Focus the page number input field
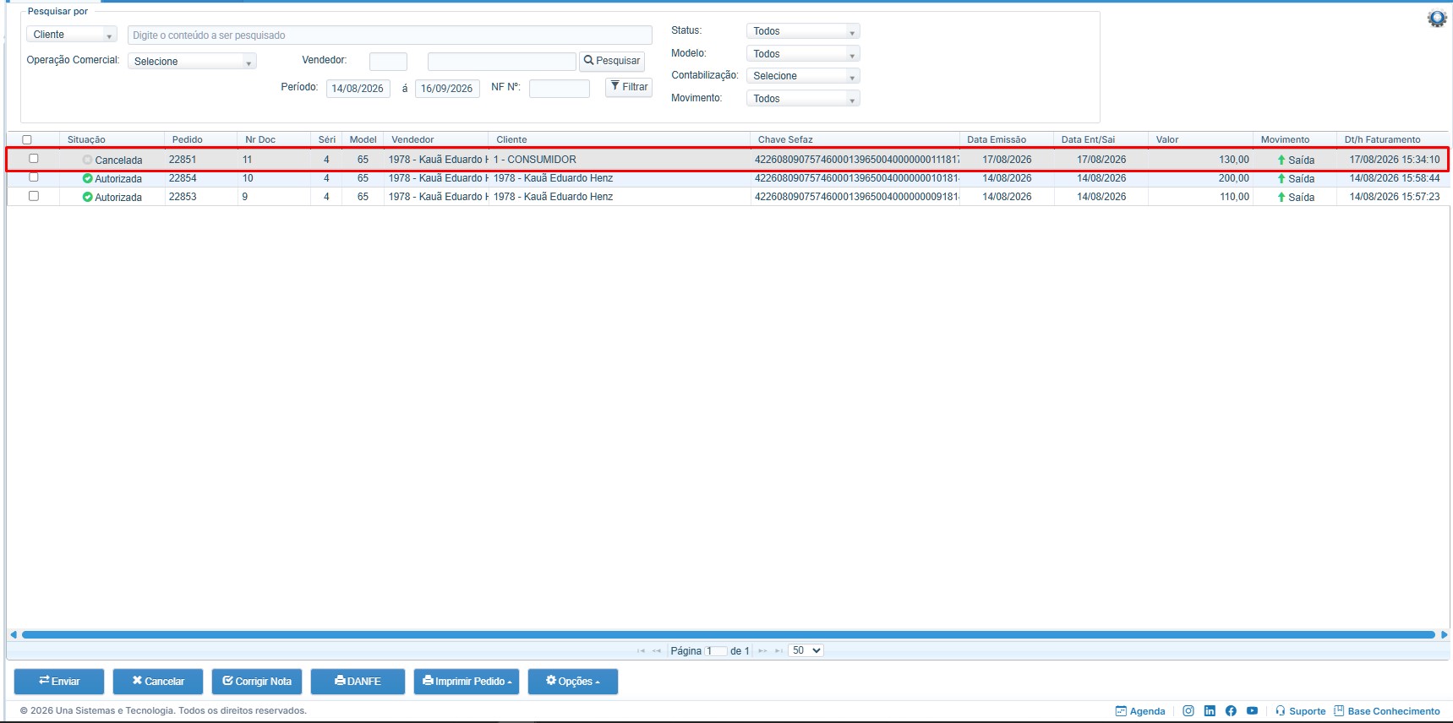 [x=717, y=651]
